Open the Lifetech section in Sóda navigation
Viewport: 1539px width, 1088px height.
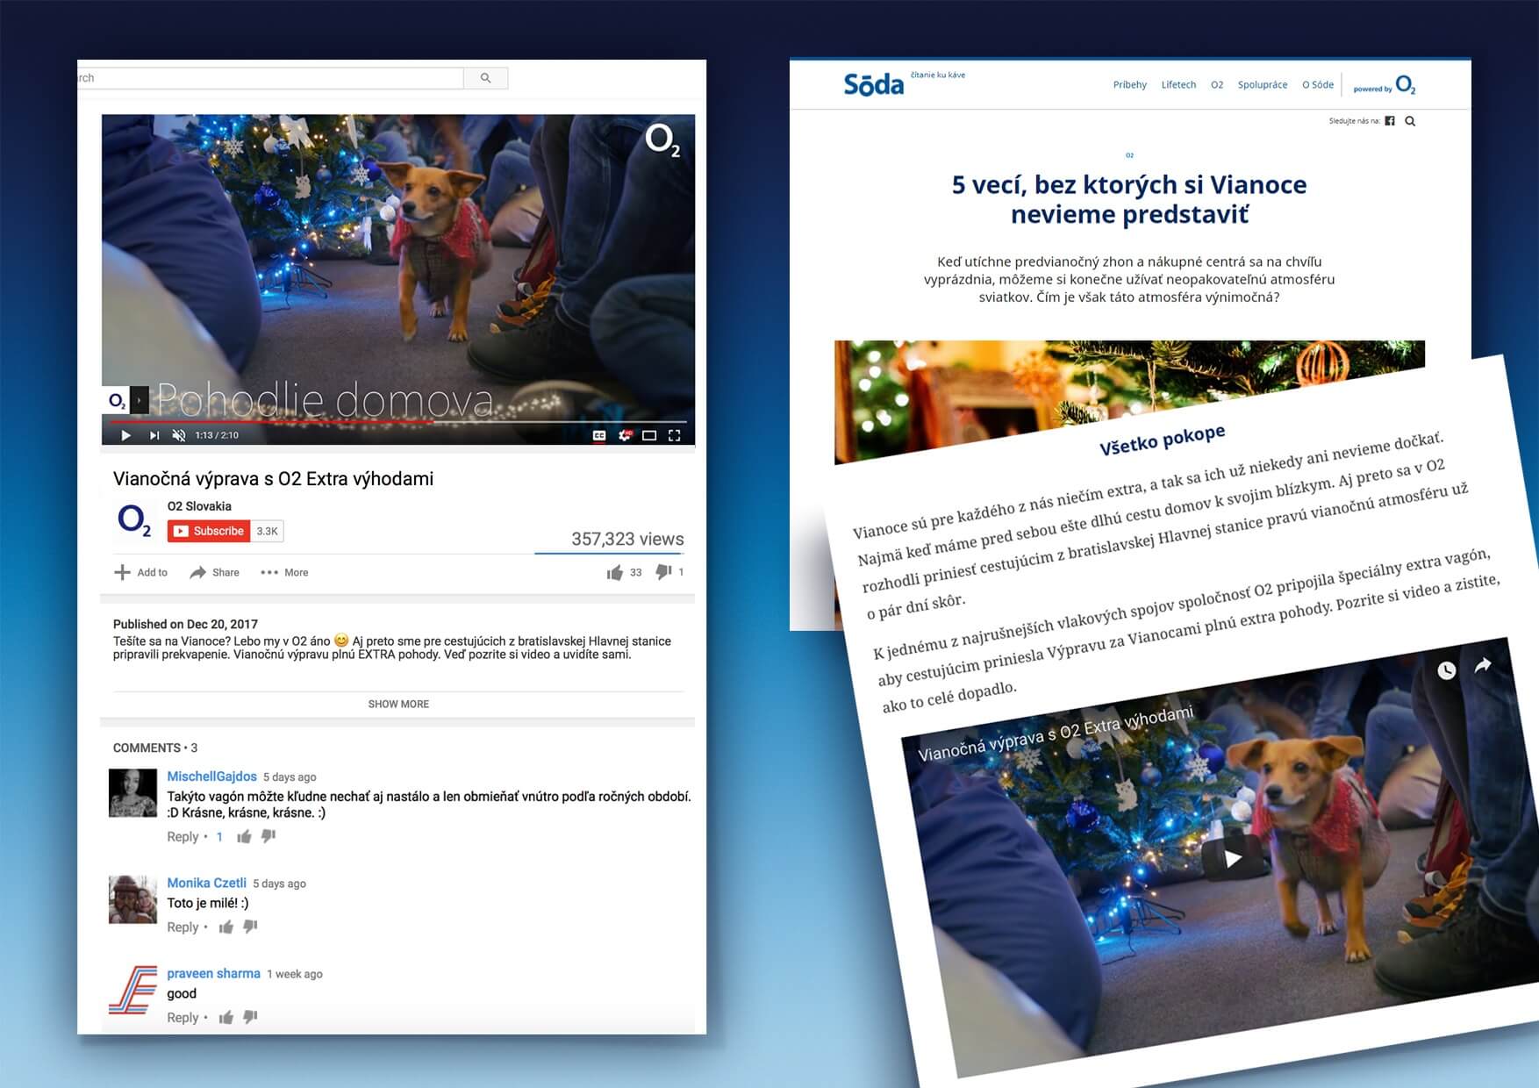[x=1178, y=85]
